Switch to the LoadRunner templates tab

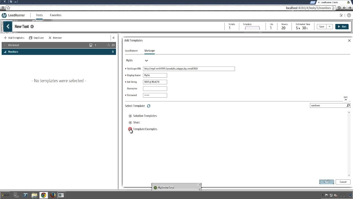[x=131, y=51]
